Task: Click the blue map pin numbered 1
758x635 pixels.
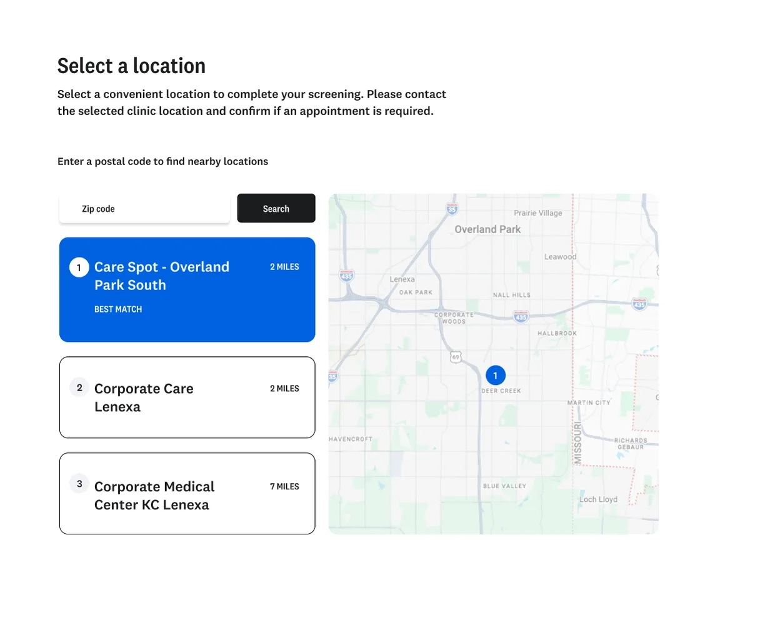Action: click(x=496, y=376)
